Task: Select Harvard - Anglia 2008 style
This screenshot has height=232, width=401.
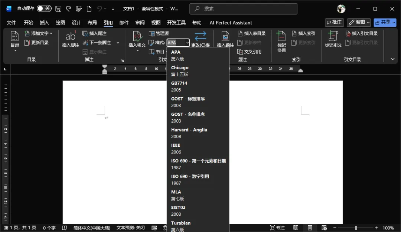Action: pos(198,133)
